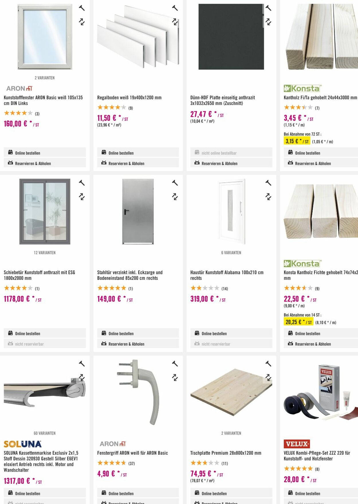Click the expand icon on the Tischplatte Premium card

[x=268, y=377]
